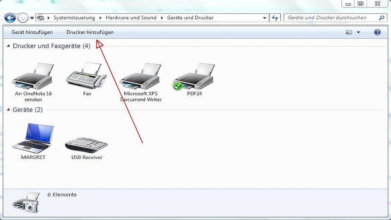Image resolution: width=391 pixels, height=220 pixels.
Task: Select the PDF24 default printer
Action: pyautogui.click(x=194, y=76)
